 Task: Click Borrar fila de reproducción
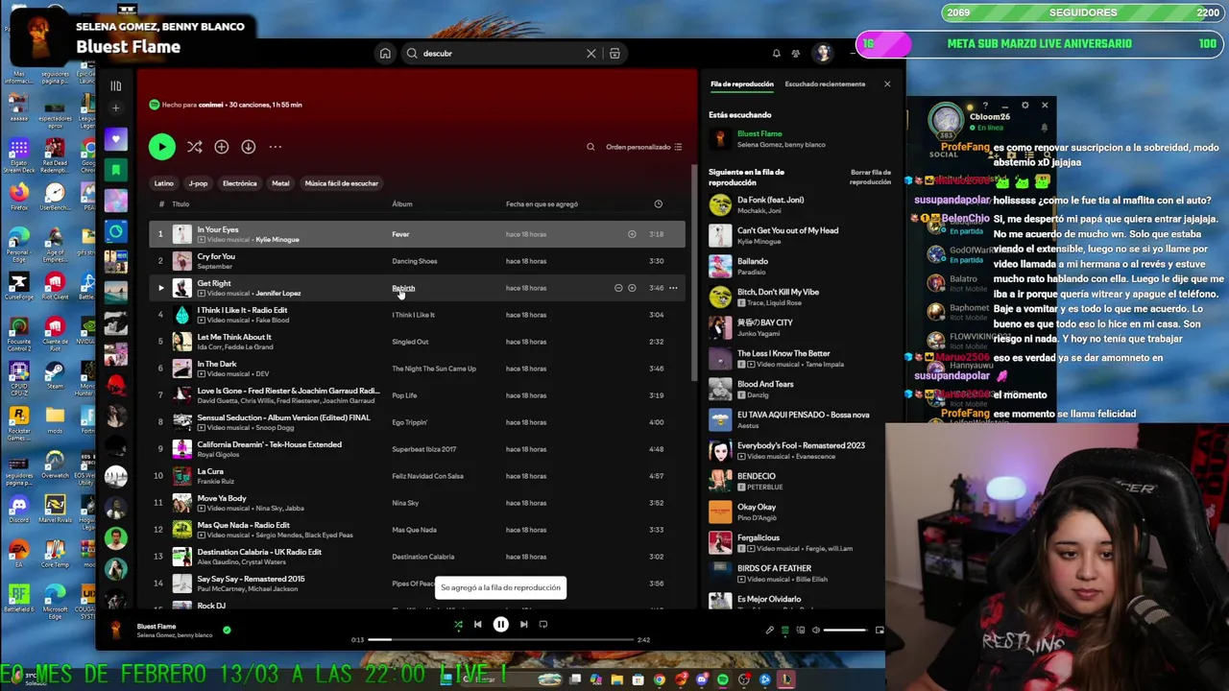(870, 177)
